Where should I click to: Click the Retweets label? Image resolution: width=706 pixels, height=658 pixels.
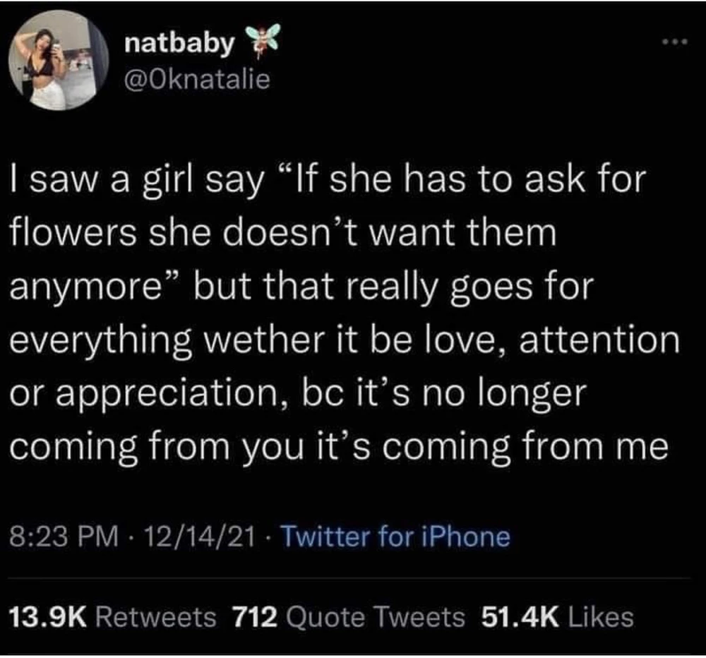click(x=155, y=617)
